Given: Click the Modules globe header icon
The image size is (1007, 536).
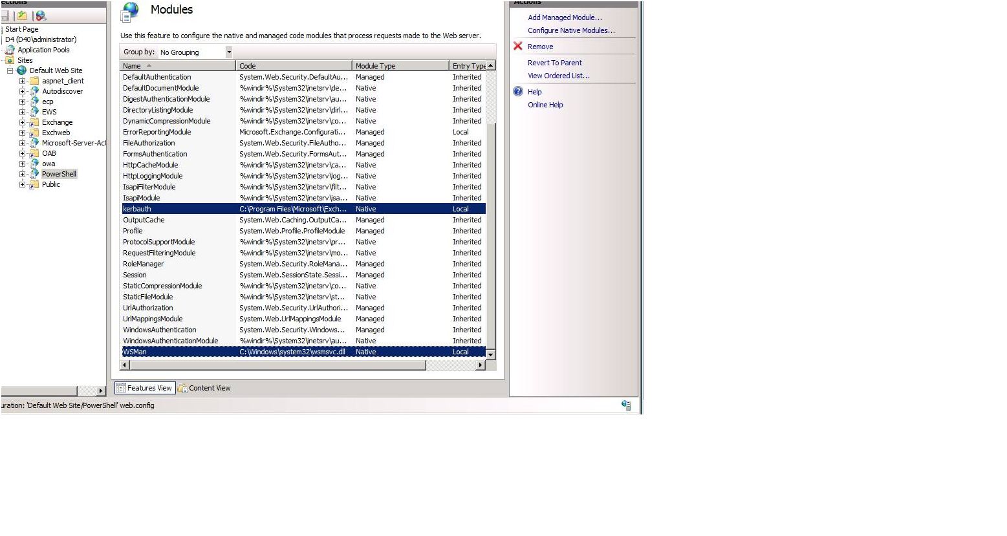Looking at the screenshot, I should pos(131,11).
